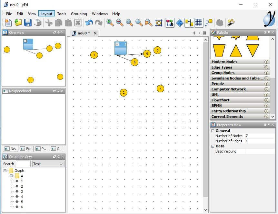
Task: Collapse the Graph root tree node
Action: pyautogui.click(x=5, y=171)
